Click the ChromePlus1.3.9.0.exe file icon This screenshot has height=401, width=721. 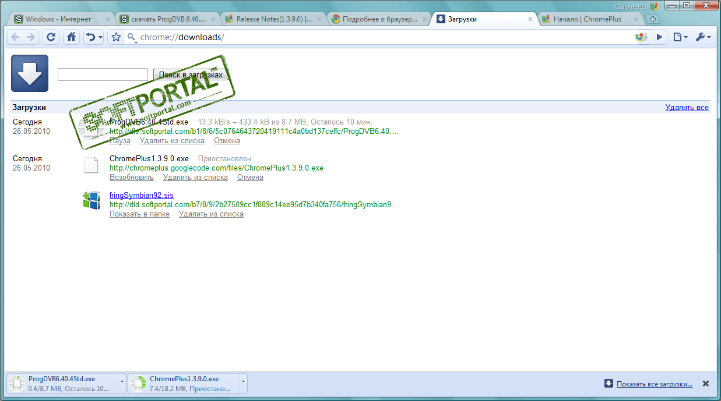(91, 165)
